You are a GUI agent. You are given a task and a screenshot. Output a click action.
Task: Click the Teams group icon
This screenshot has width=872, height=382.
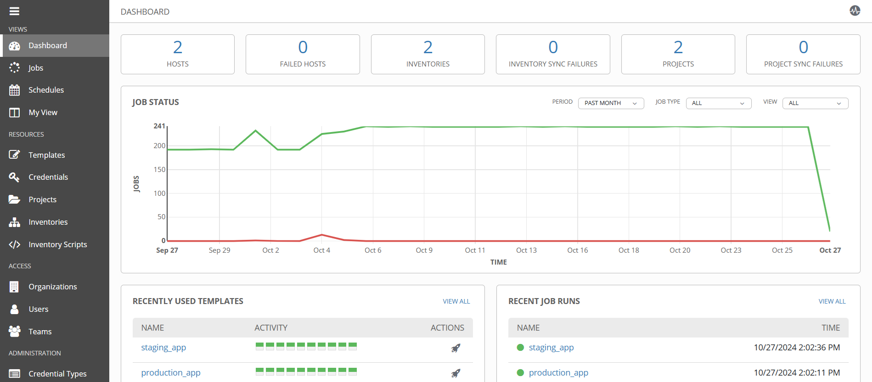click(15, 331)
